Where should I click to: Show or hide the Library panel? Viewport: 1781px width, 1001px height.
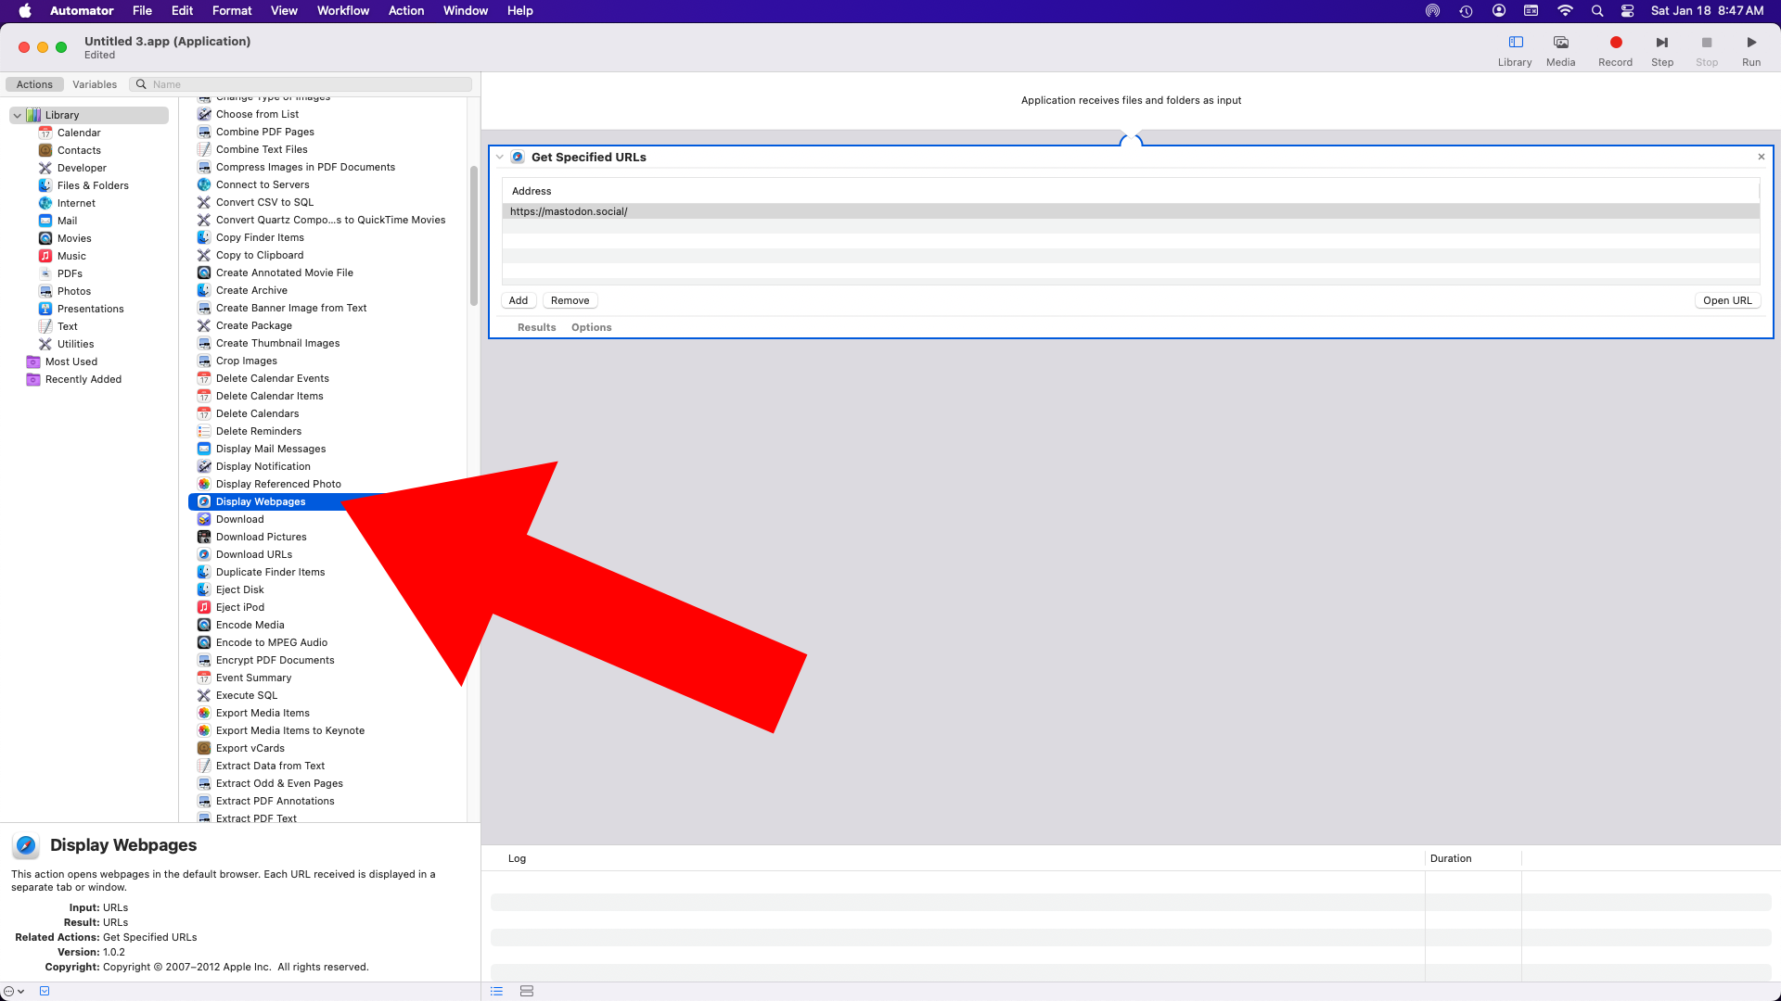pyautogui.click(x=1515, y=51)
